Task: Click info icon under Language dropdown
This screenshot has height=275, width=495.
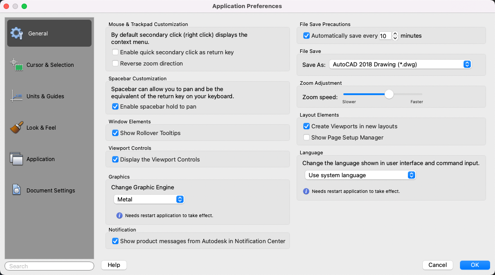Action: 306,191
